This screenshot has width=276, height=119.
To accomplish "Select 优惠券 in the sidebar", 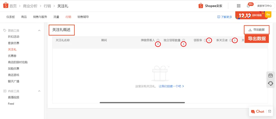I will pyautogui.click(x=12, y=56).
